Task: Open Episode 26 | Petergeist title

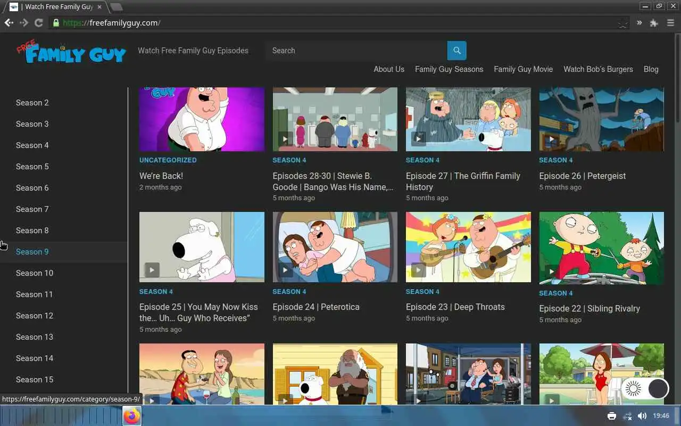Action: pos(583,176)
